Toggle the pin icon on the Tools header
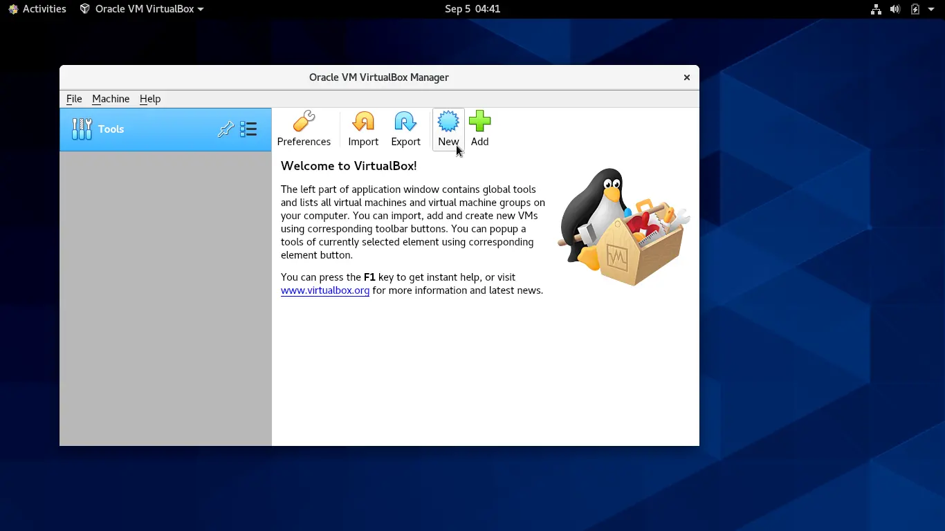945x531 pixels. (x=226, y=129)
